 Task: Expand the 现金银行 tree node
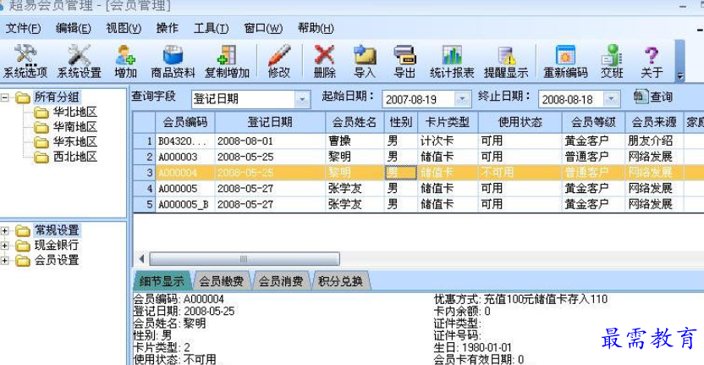coord(4,246)
